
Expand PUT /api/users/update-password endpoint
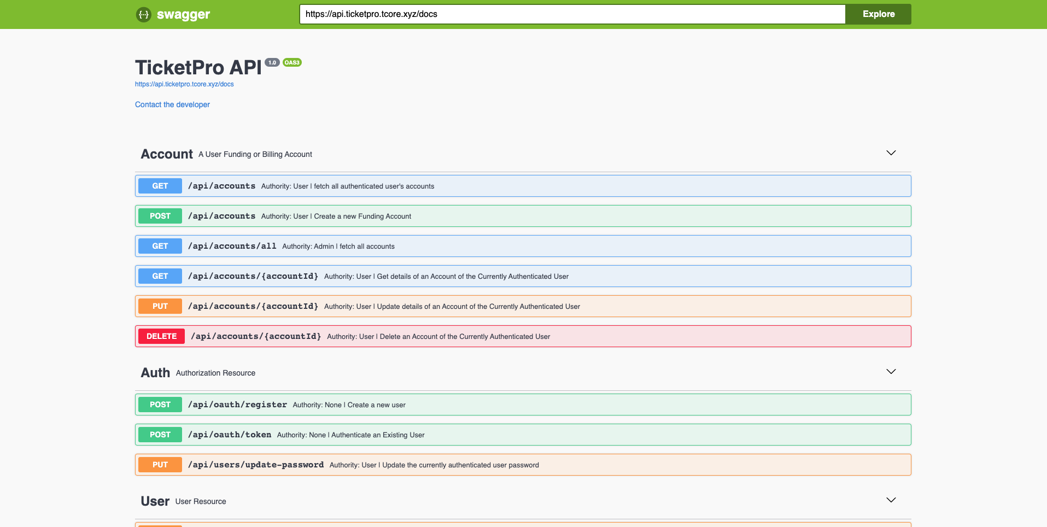[523, 465]
